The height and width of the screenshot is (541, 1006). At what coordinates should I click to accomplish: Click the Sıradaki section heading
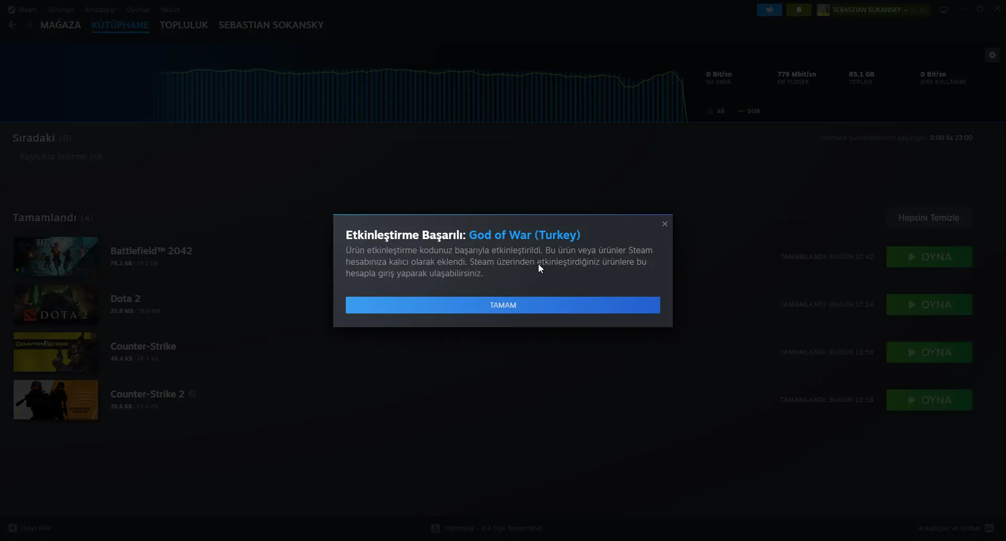click(x=34, y=138)
